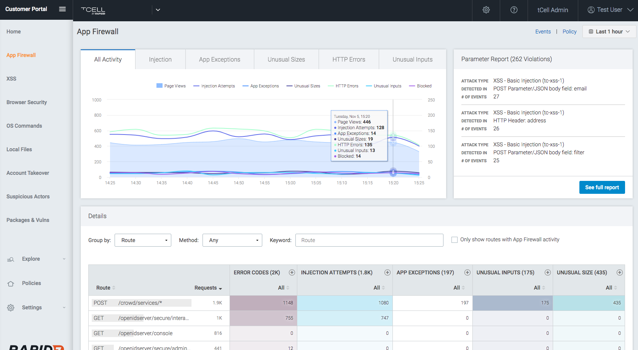Image resolution: width=638 pixels, height=350 pixels.
Task: Open XSS in sidebar
Action: tap(11, 79)
